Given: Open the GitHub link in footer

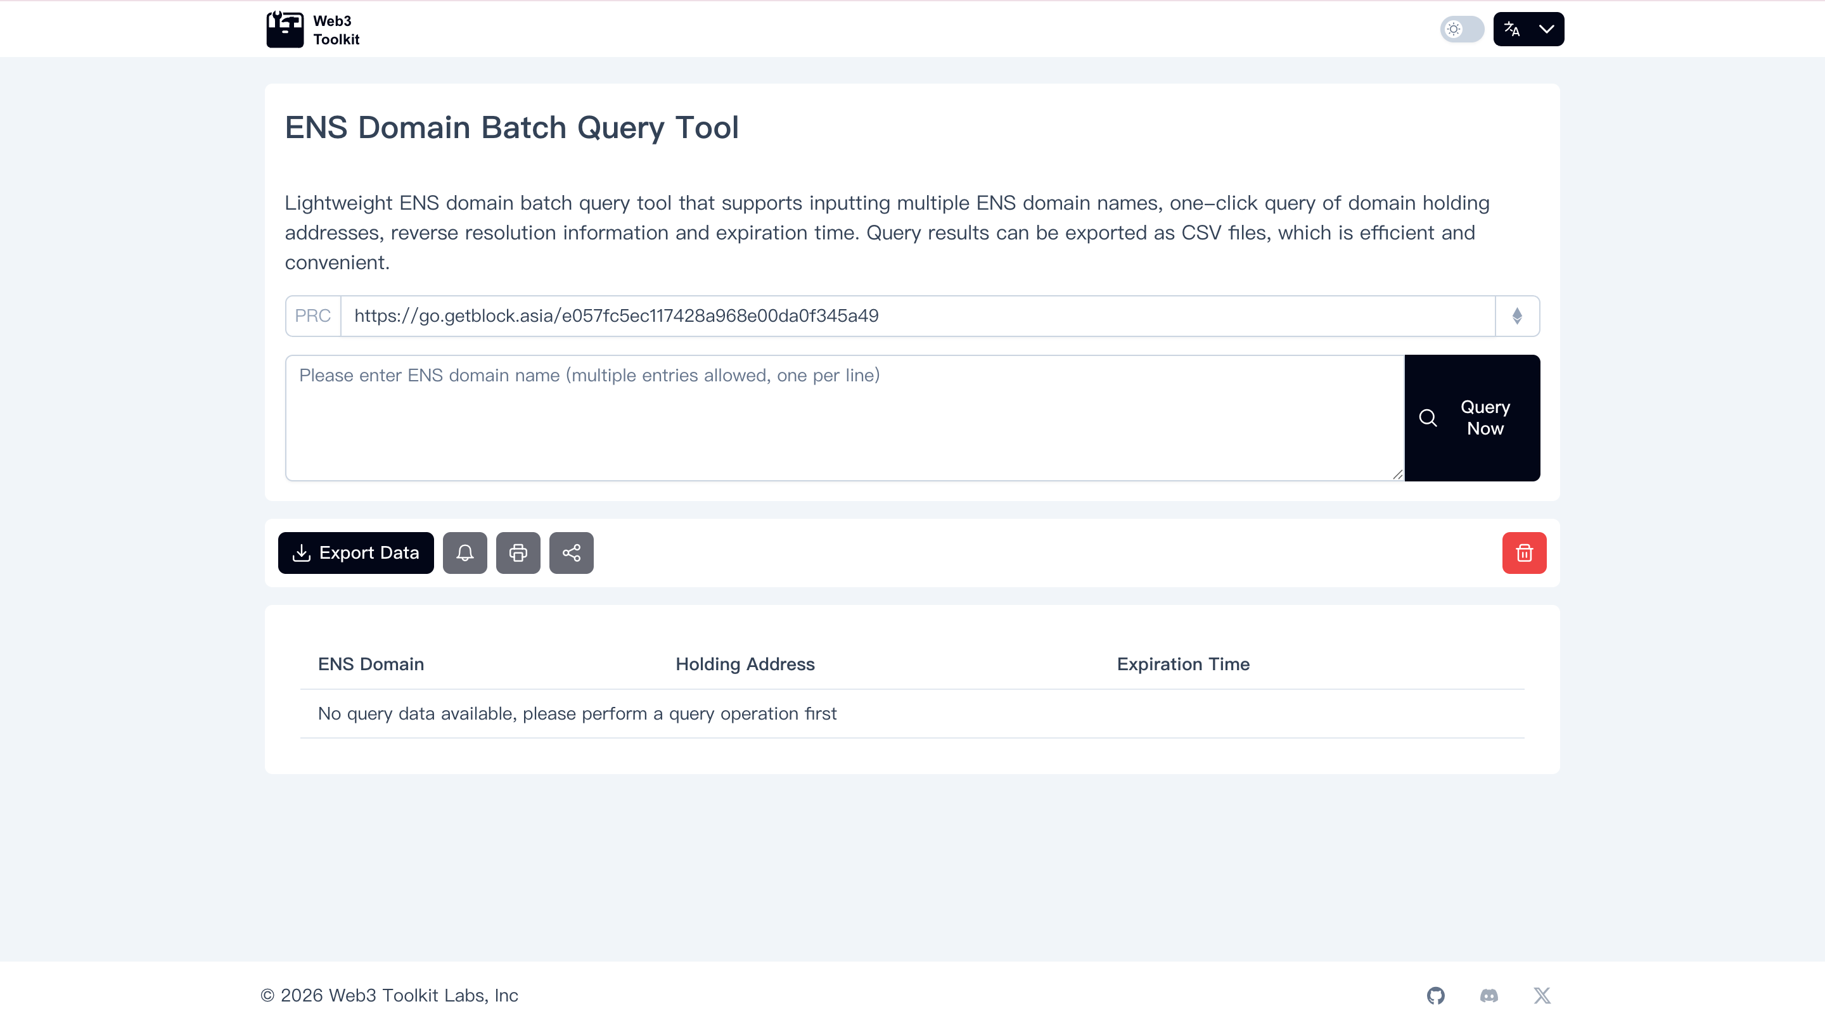Looking at the screenshot, I should [1435, 995].
